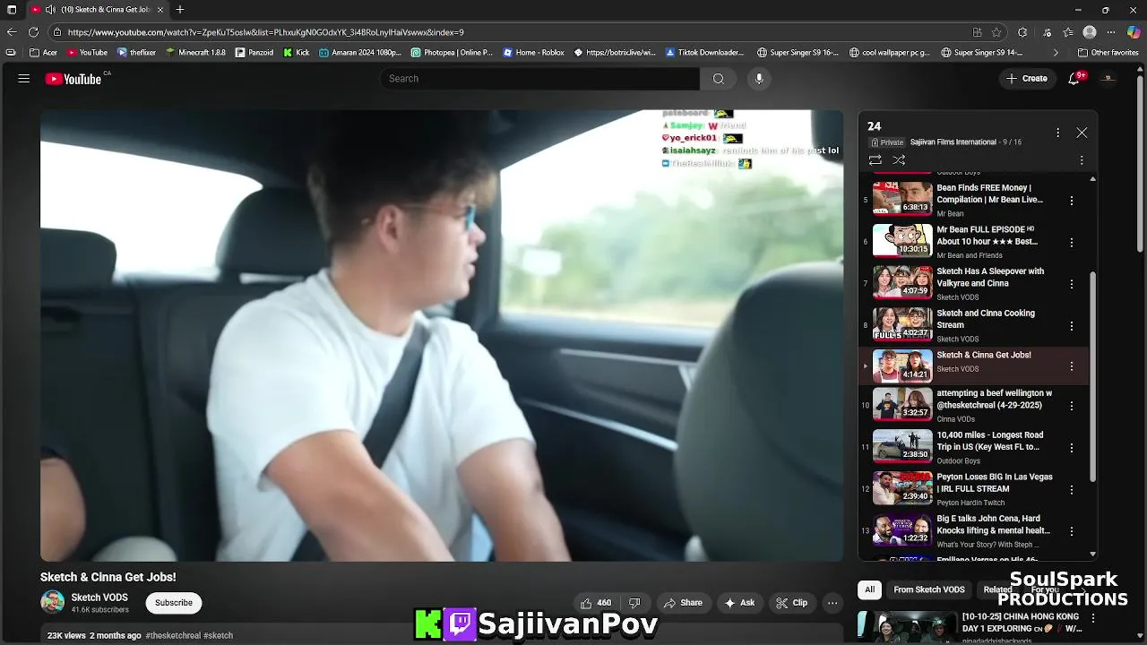
Task: Click the playlist panel scrollbar
Action: click(x=1093, y=376)
